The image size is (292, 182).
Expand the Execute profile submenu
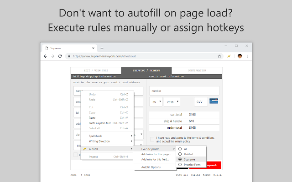coord(155,149)
